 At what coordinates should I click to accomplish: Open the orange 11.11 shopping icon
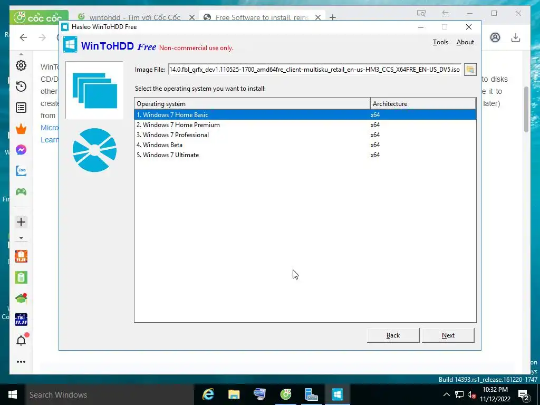(x=21, y=256)
